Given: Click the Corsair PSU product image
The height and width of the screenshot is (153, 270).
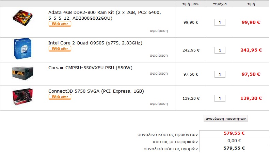Looking at the screenshot, I should pos(22,73).
